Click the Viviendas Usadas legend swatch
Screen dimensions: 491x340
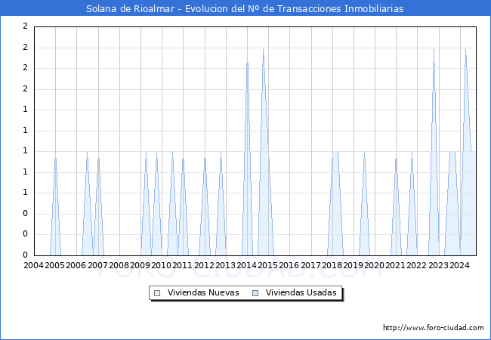coord(255,293)
